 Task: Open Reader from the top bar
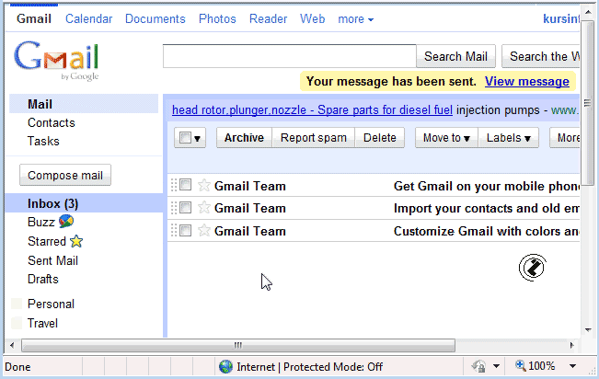(x=268, y=18)
